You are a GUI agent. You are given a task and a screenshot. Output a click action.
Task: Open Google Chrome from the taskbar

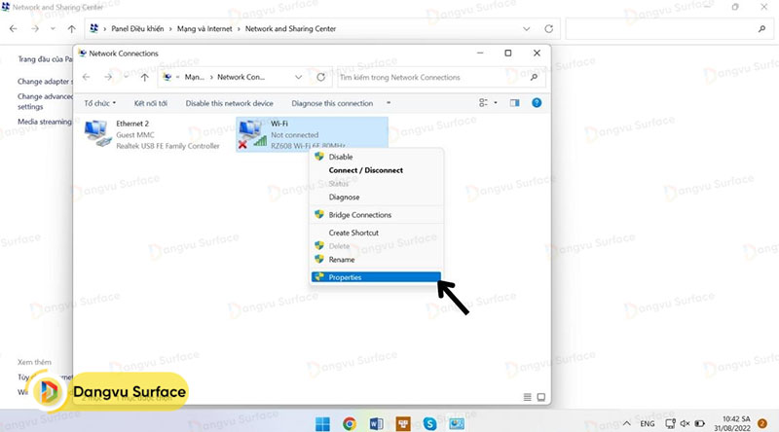350,423
